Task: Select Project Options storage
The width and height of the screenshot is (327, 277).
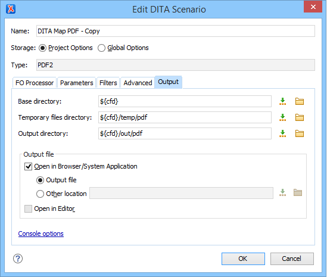Action: point(42,48)
